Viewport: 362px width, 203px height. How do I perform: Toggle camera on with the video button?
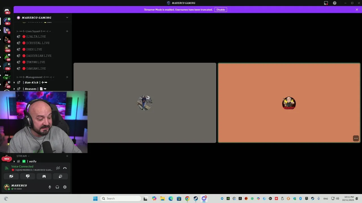point(11,176)
